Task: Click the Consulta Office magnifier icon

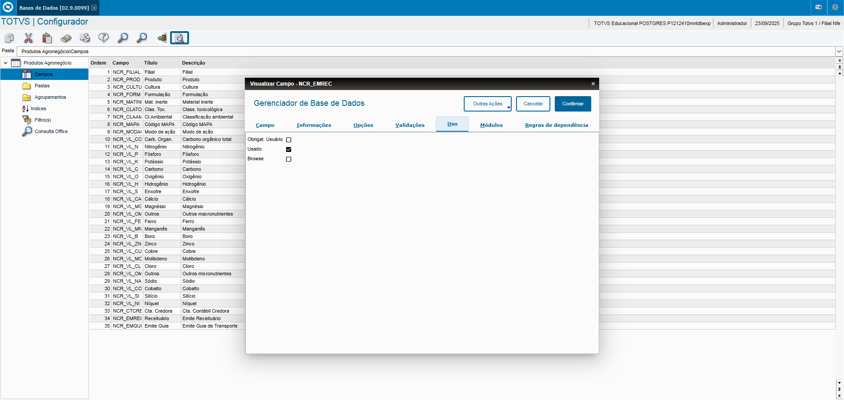Action: pyautogui.click(x=27, y=131)
